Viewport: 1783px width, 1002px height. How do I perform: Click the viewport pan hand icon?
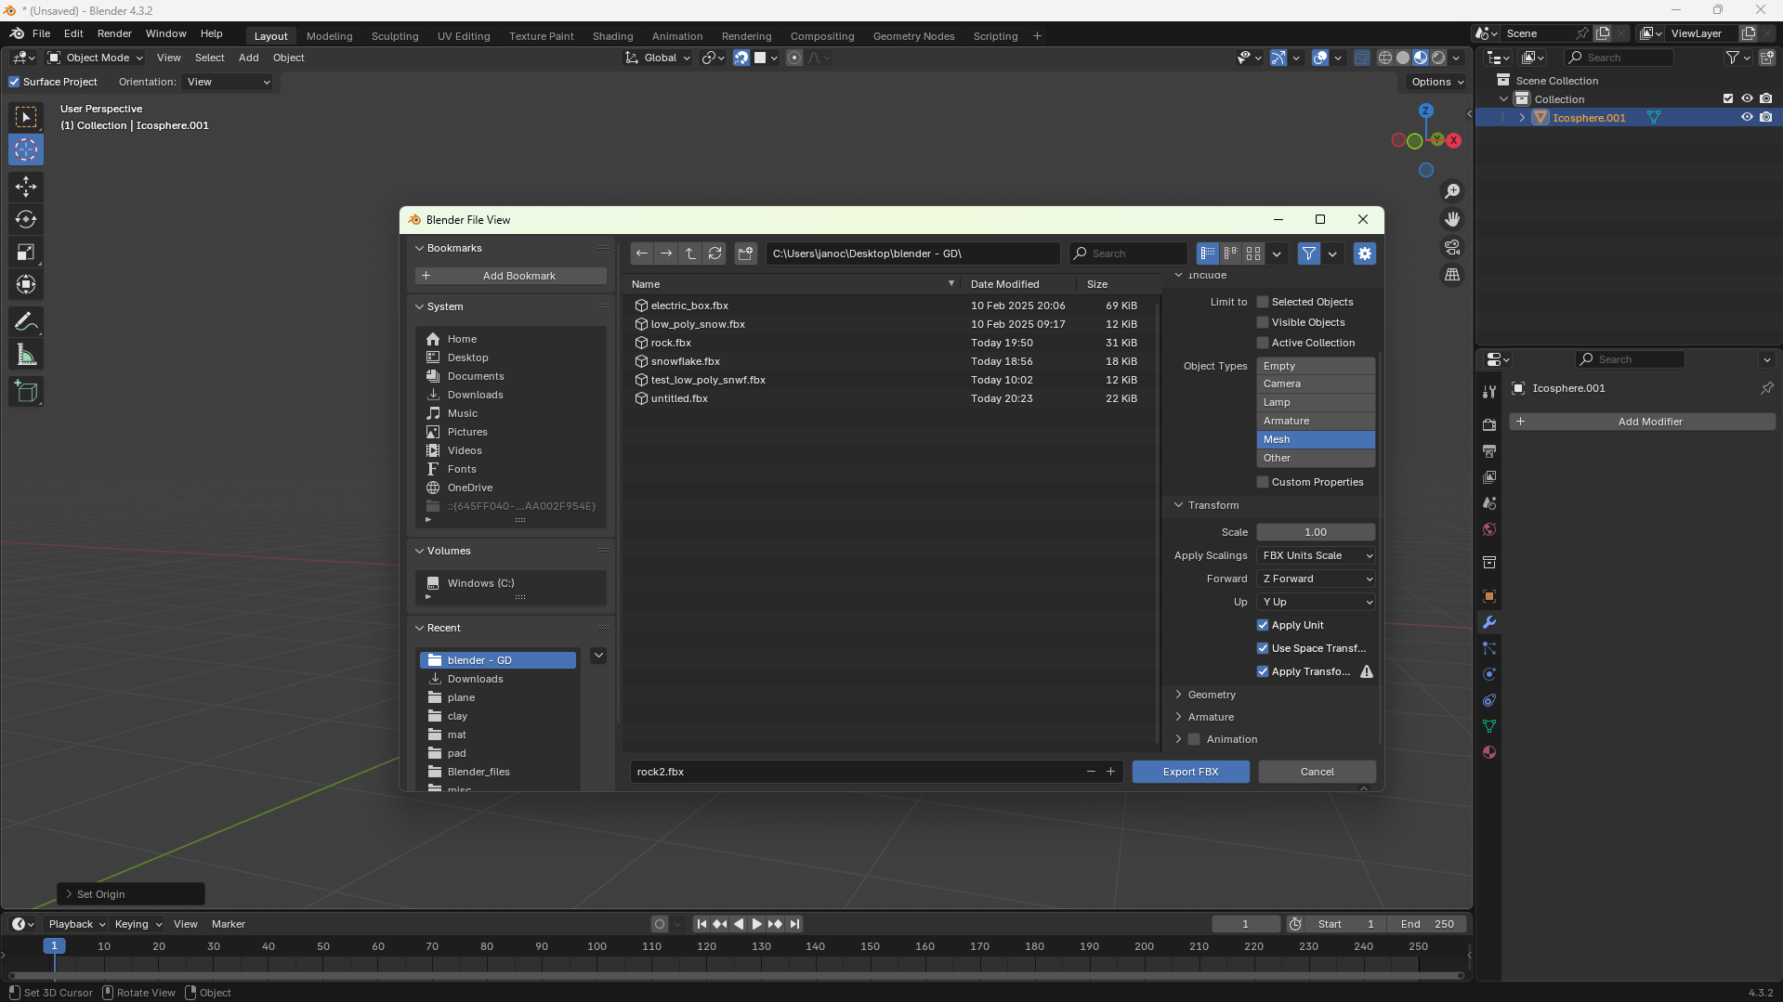point(1452,219)
